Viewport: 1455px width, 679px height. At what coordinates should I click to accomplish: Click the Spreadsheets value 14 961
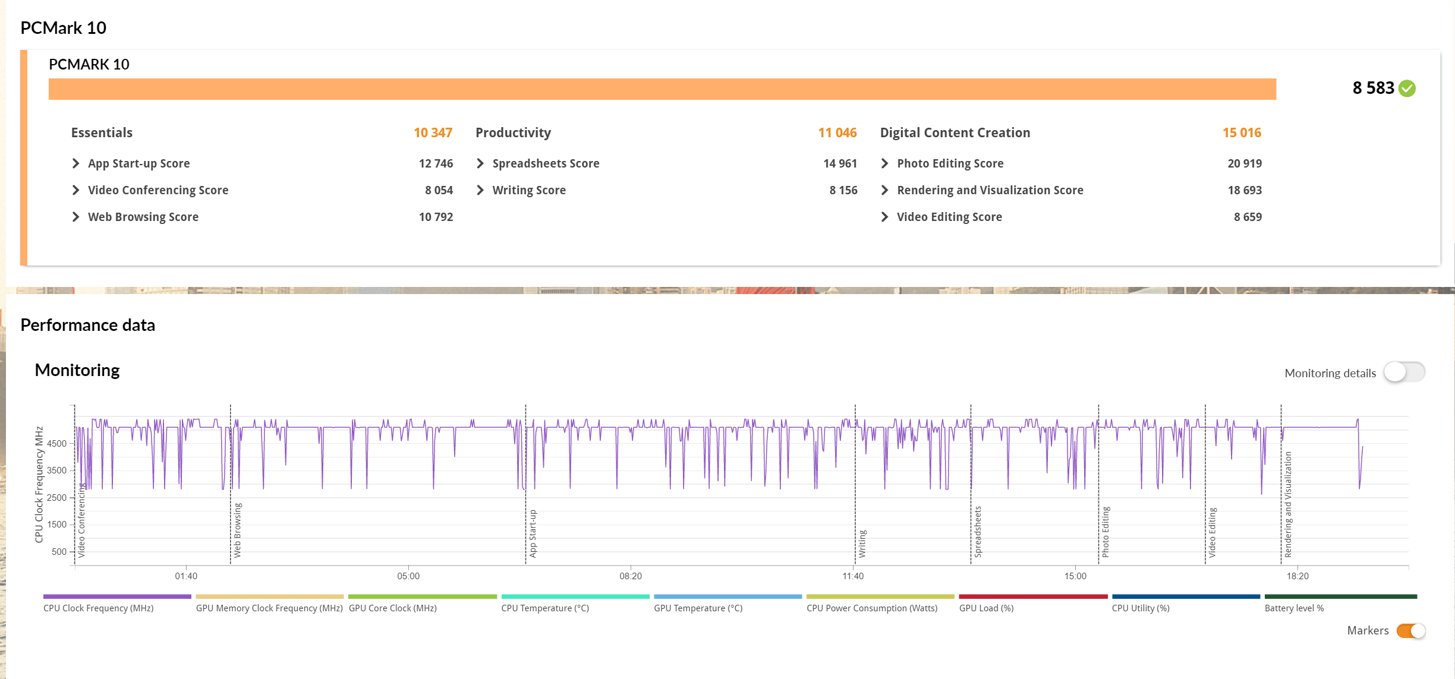[x=840, y=163]
